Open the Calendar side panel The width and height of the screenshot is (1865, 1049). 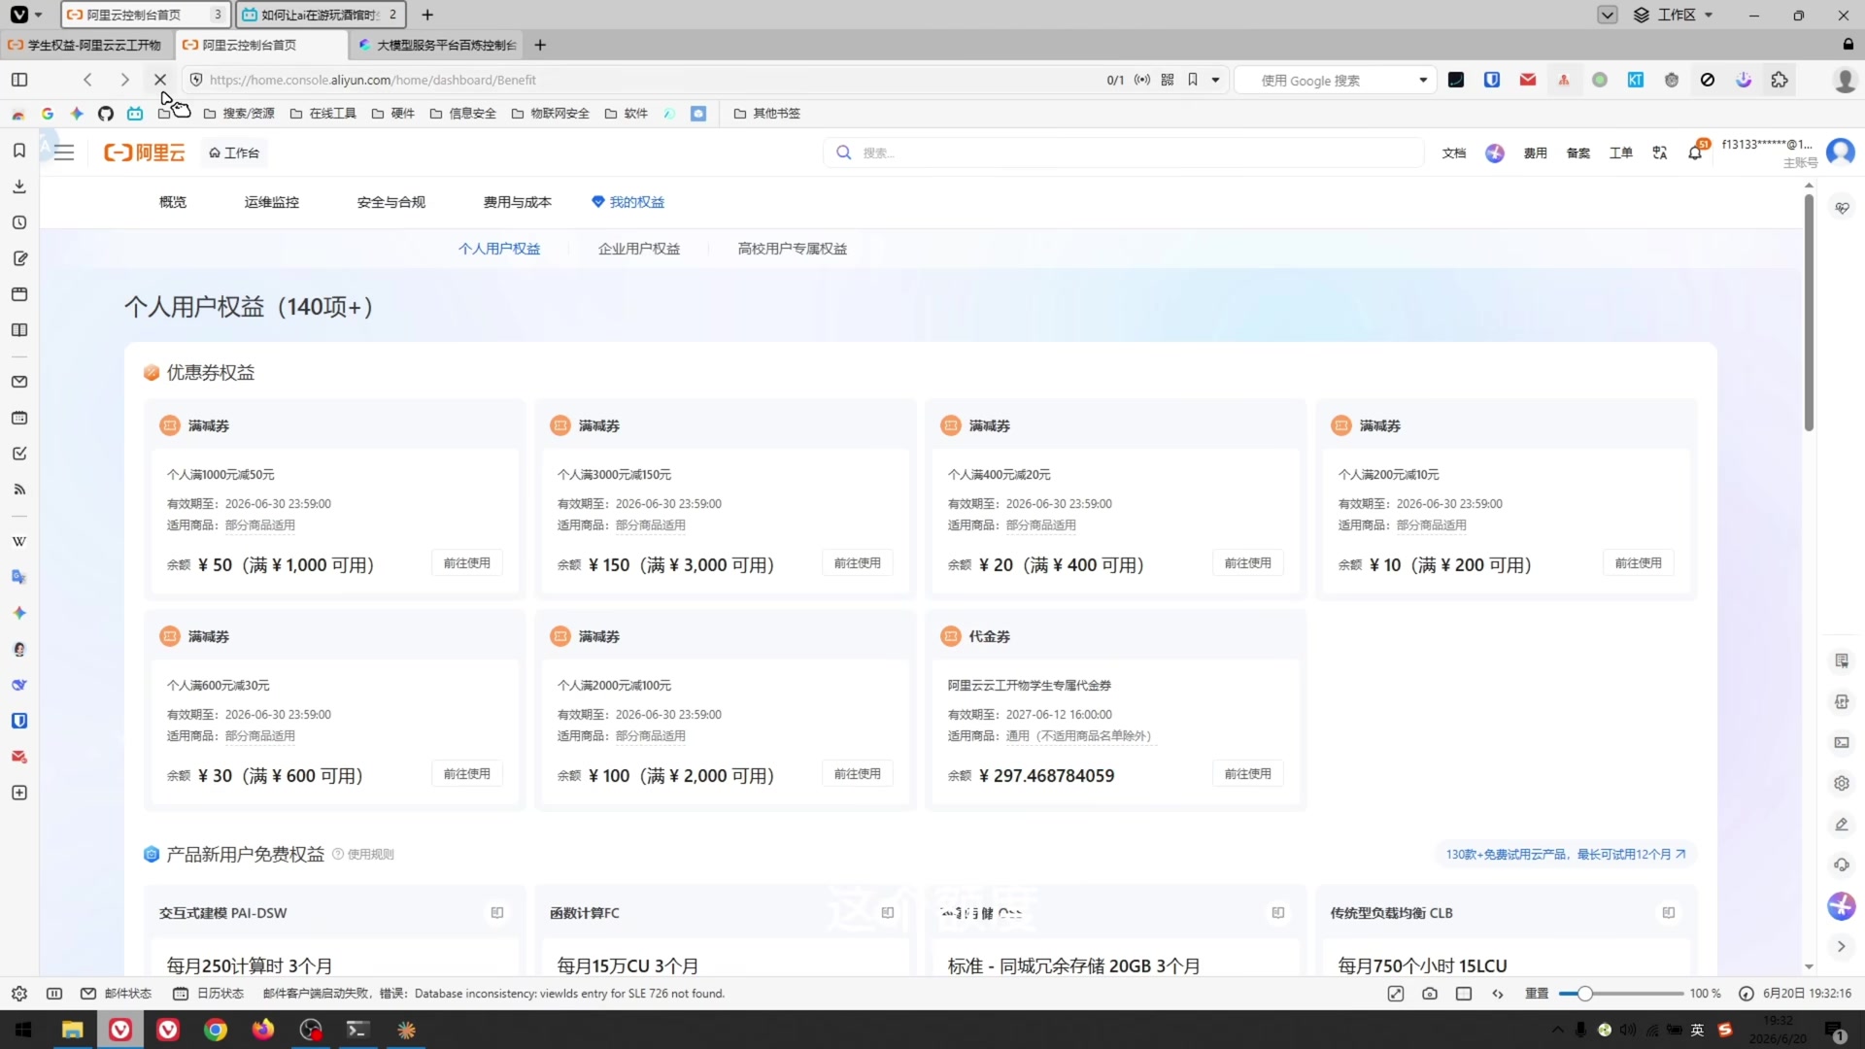coord(19,418)
